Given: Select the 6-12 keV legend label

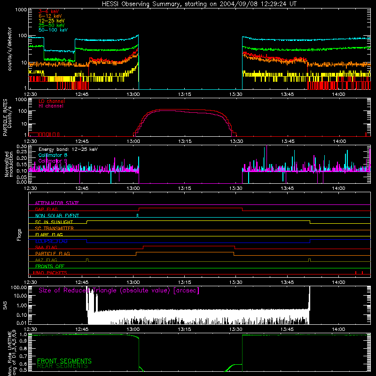Looking at the screenshot, I should pos(50,16).
